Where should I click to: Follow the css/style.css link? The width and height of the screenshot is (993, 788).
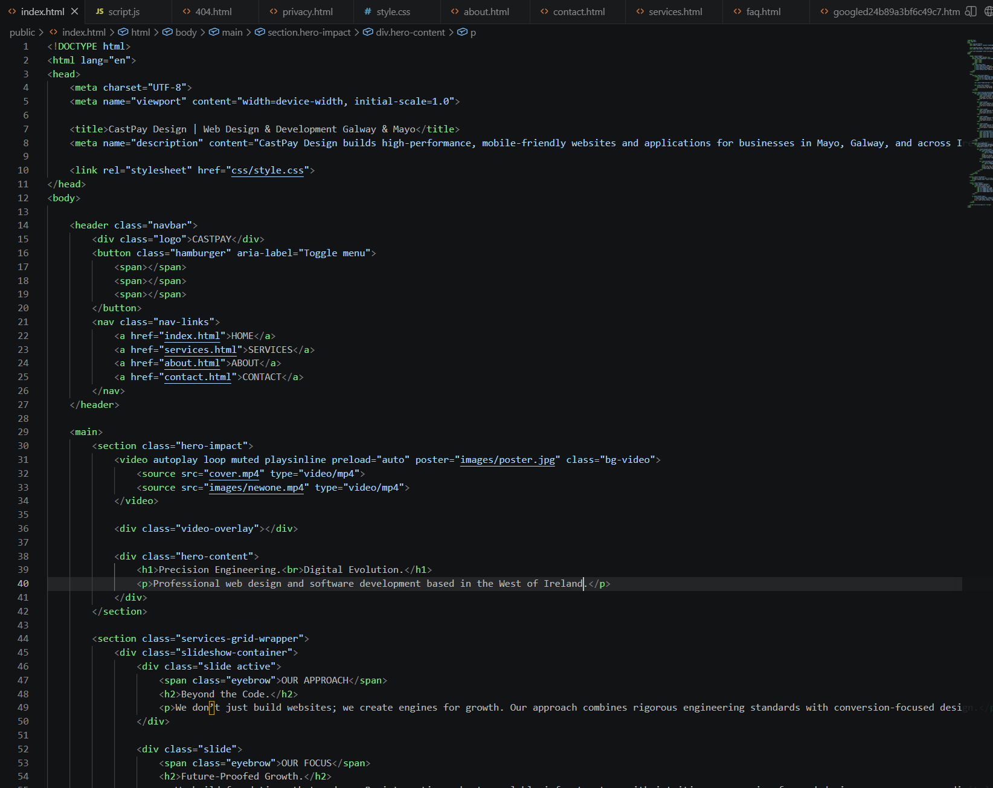(268, 170)
